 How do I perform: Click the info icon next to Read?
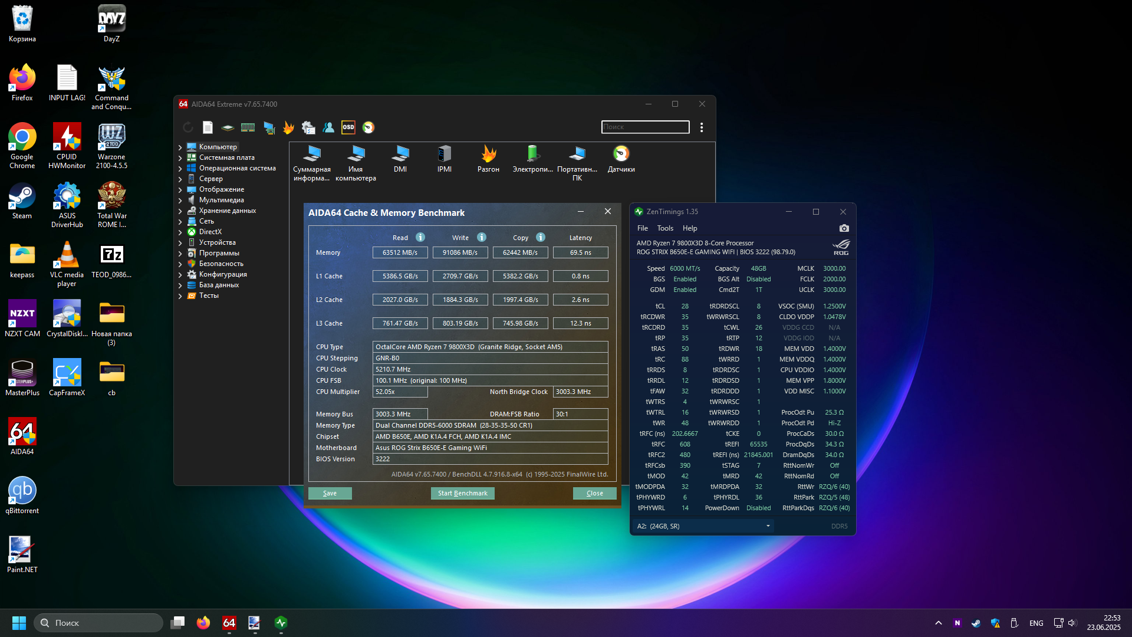(x=420, y=237)
